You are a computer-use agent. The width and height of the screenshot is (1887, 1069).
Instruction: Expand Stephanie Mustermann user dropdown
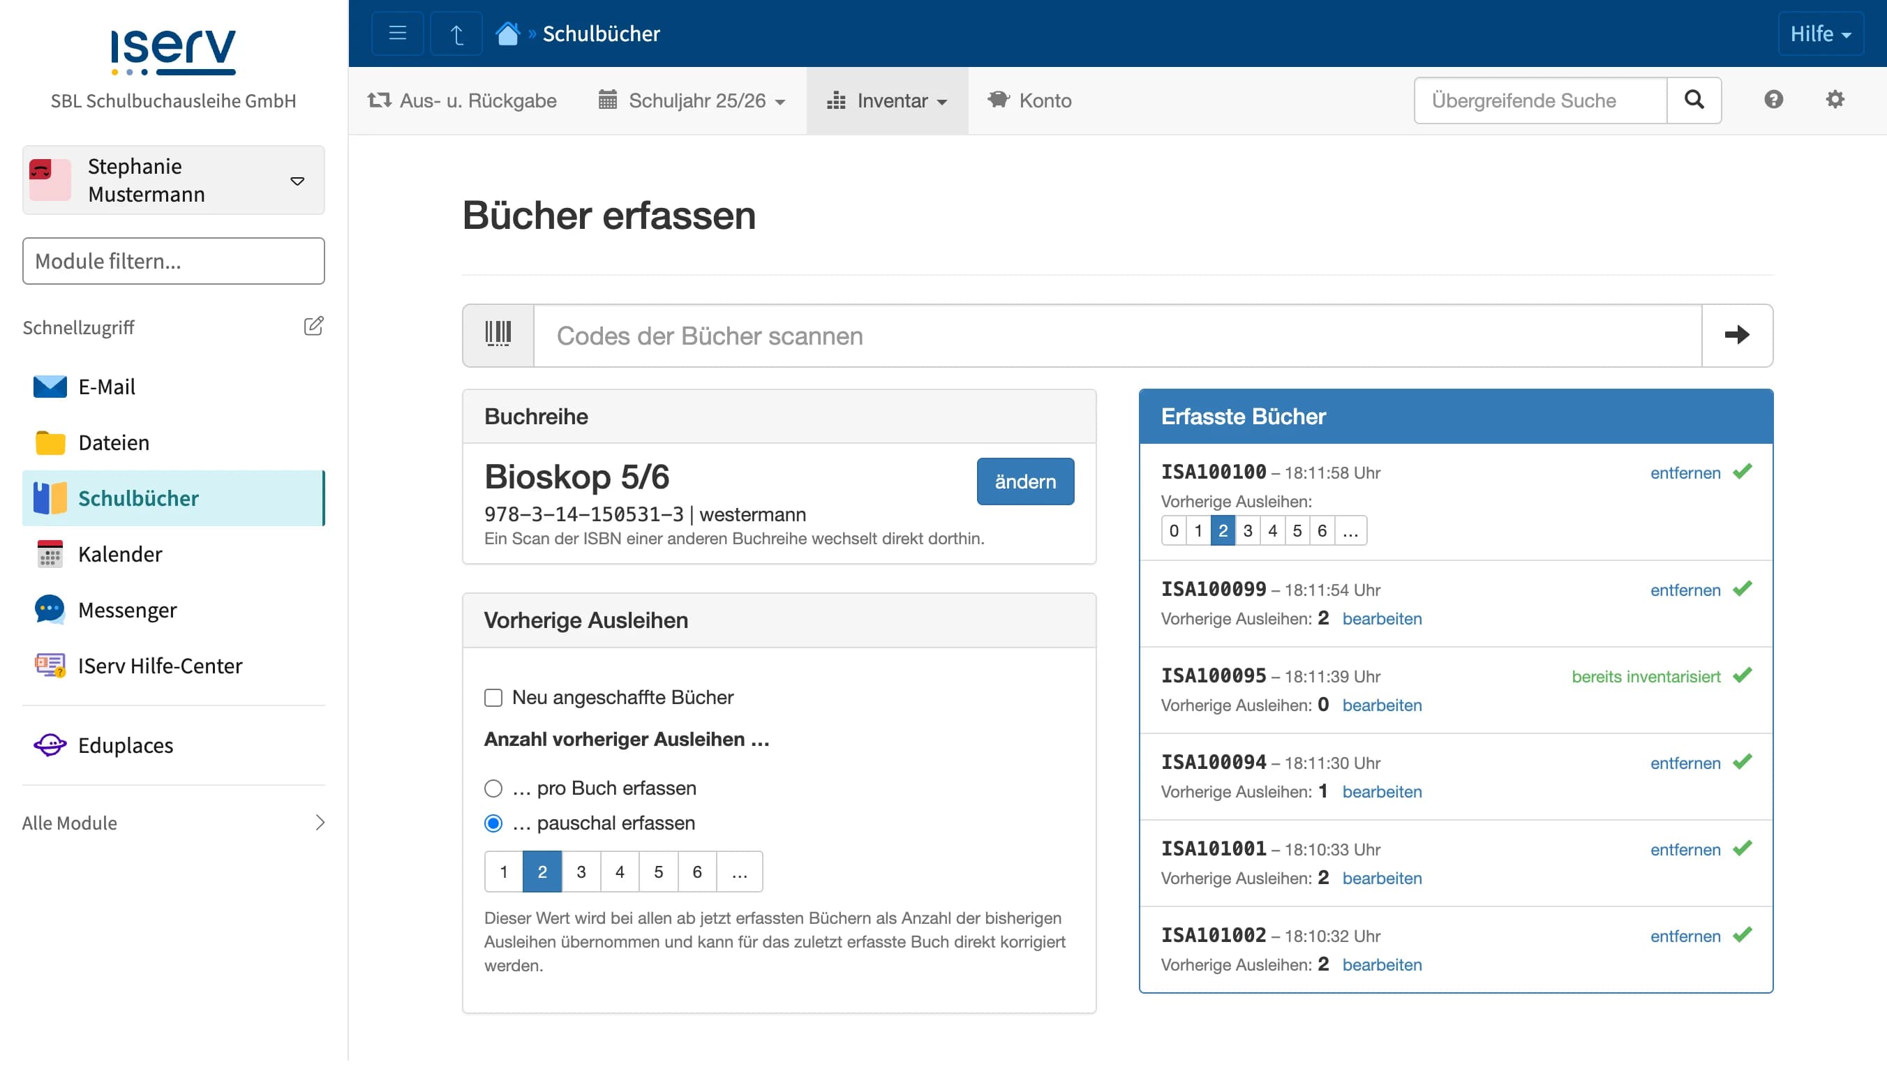297,181
